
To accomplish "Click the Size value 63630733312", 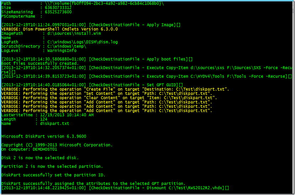I will [58, 7].
